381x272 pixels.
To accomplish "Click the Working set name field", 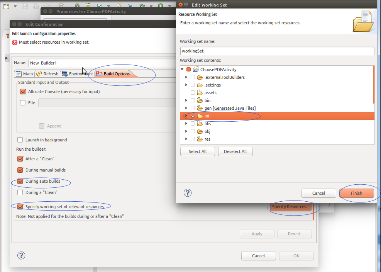I will coord(277,51).
